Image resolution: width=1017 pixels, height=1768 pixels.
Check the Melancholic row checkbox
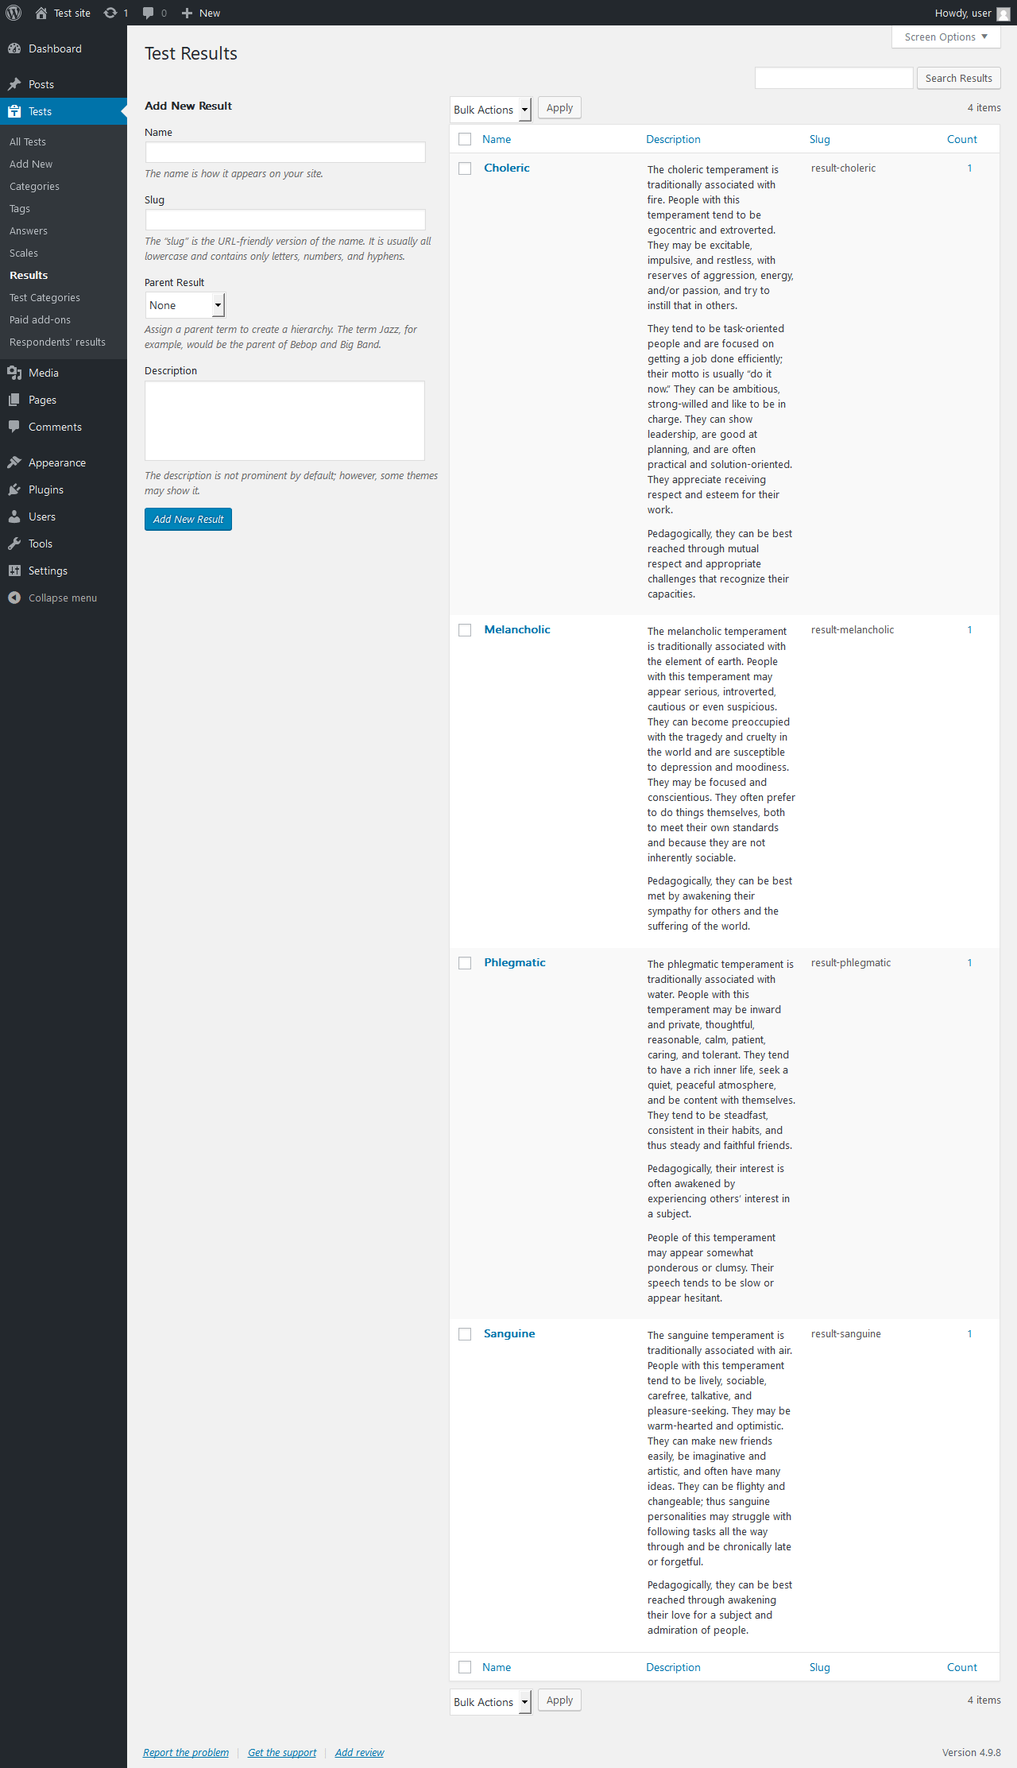465,630
